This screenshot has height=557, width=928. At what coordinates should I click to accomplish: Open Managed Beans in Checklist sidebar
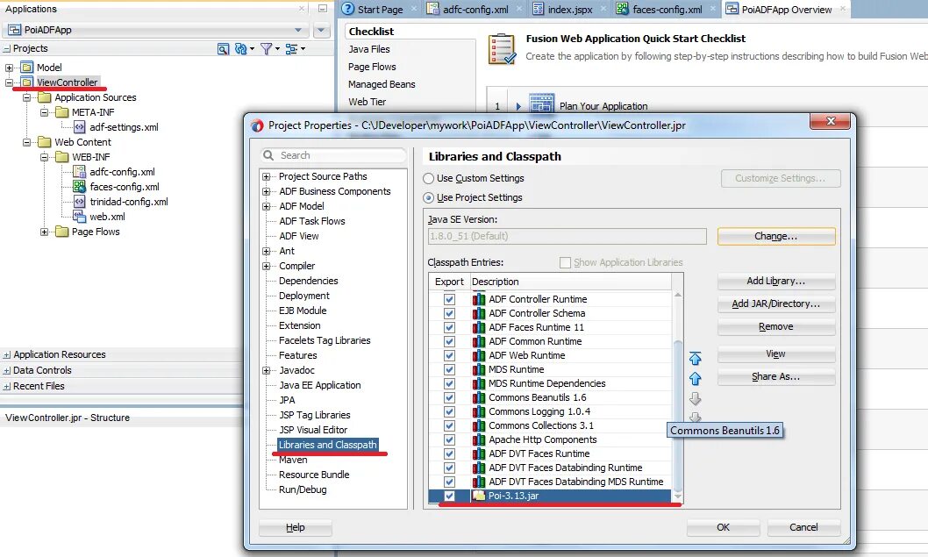(x=382, y=84)
